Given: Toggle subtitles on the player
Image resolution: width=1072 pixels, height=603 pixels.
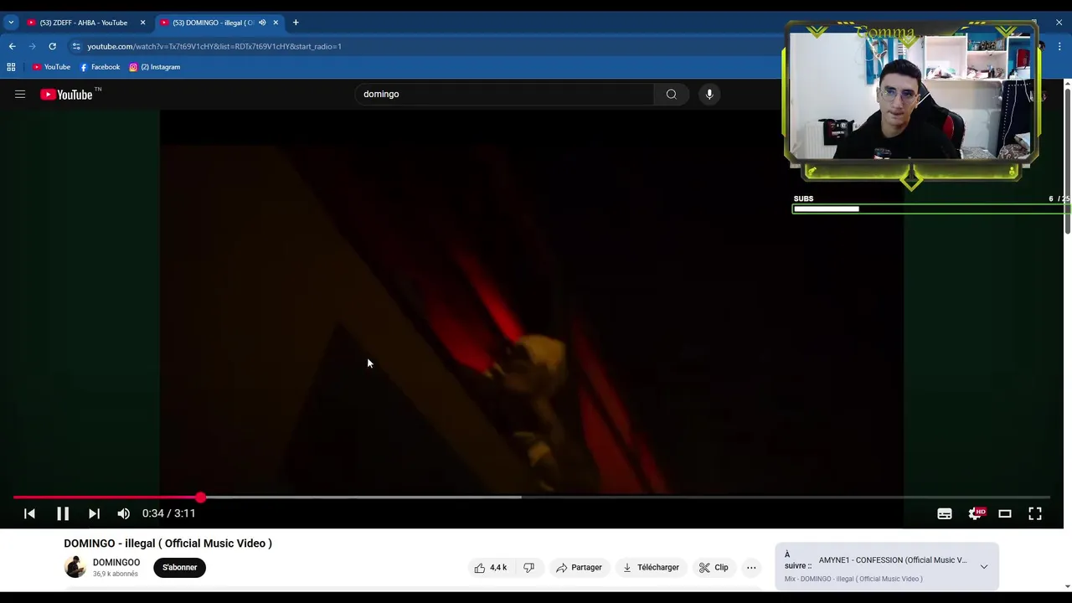Looking at the screenshot, I should point(945,513).
